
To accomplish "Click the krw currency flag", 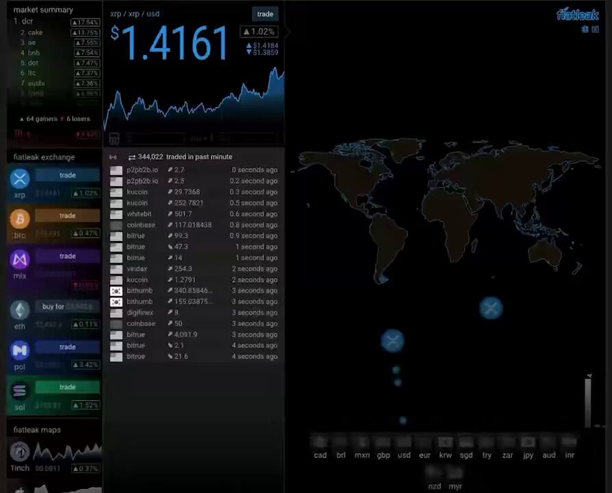I will (x=445, y=442).
